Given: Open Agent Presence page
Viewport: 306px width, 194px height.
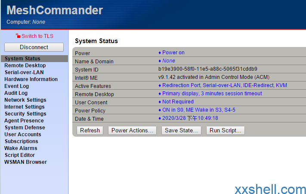Looking at the screenshot, I should (x=24, y=121).
